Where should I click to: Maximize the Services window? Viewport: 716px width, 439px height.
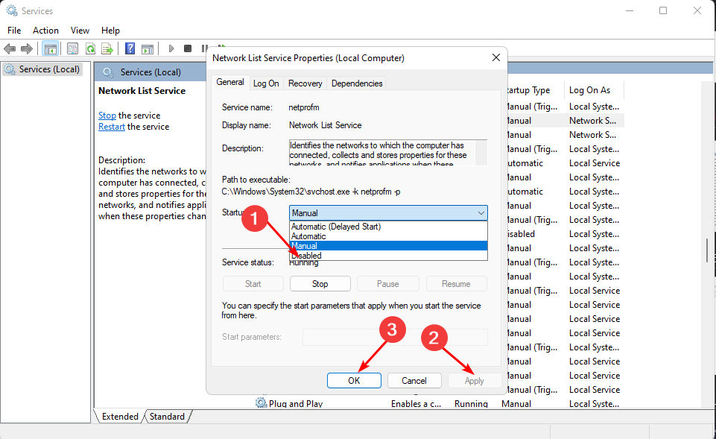coord(663,10)
